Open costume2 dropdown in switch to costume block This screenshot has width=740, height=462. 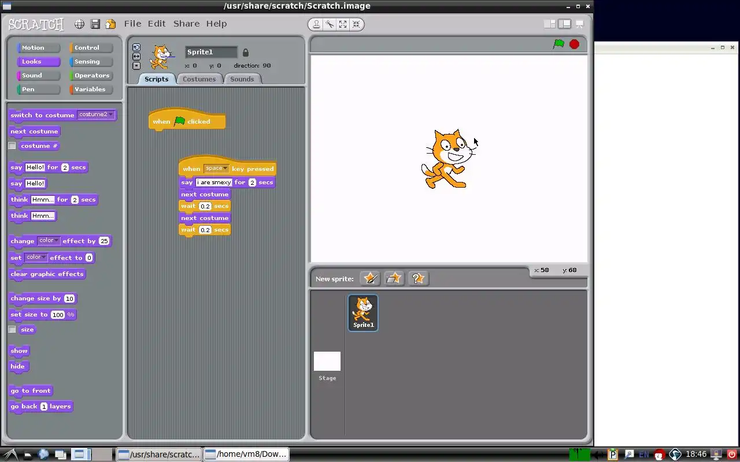[96, 115]
